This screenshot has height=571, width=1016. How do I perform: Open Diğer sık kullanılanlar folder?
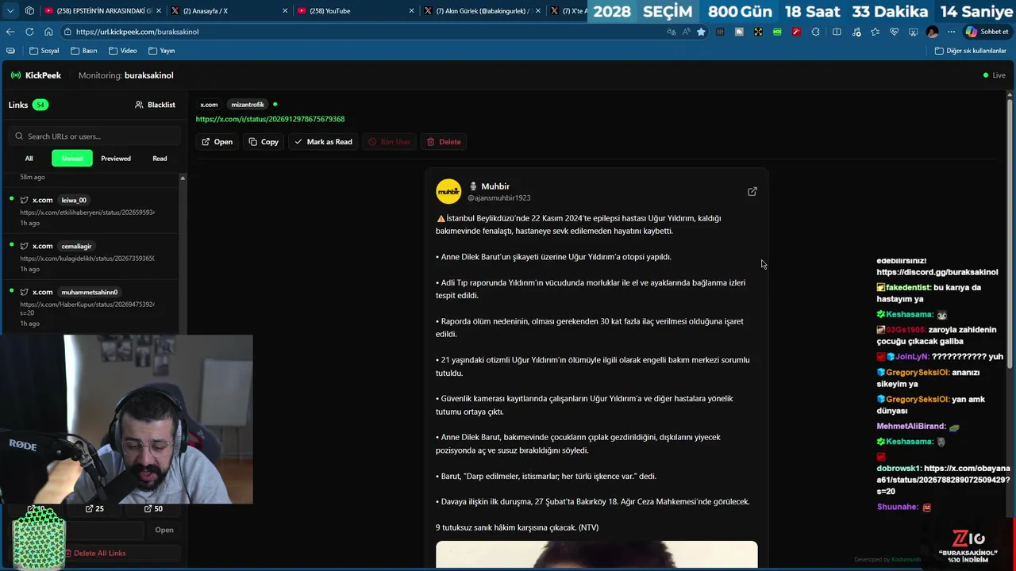pos(970,51)
